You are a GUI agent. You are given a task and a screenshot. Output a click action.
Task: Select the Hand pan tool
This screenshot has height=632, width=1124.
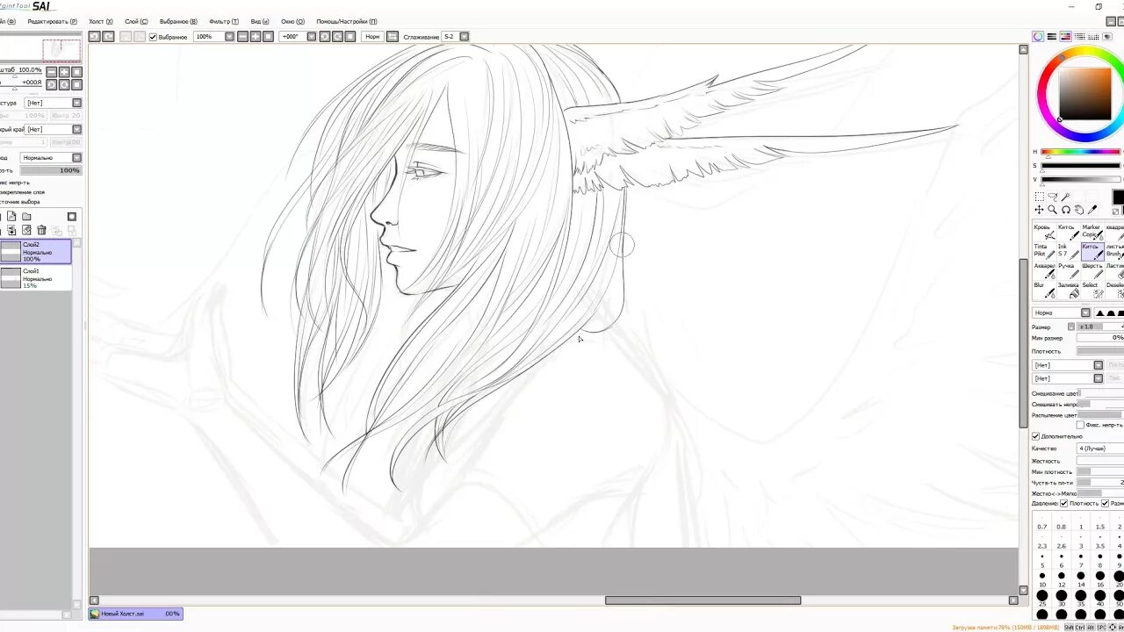[1078, 211]
